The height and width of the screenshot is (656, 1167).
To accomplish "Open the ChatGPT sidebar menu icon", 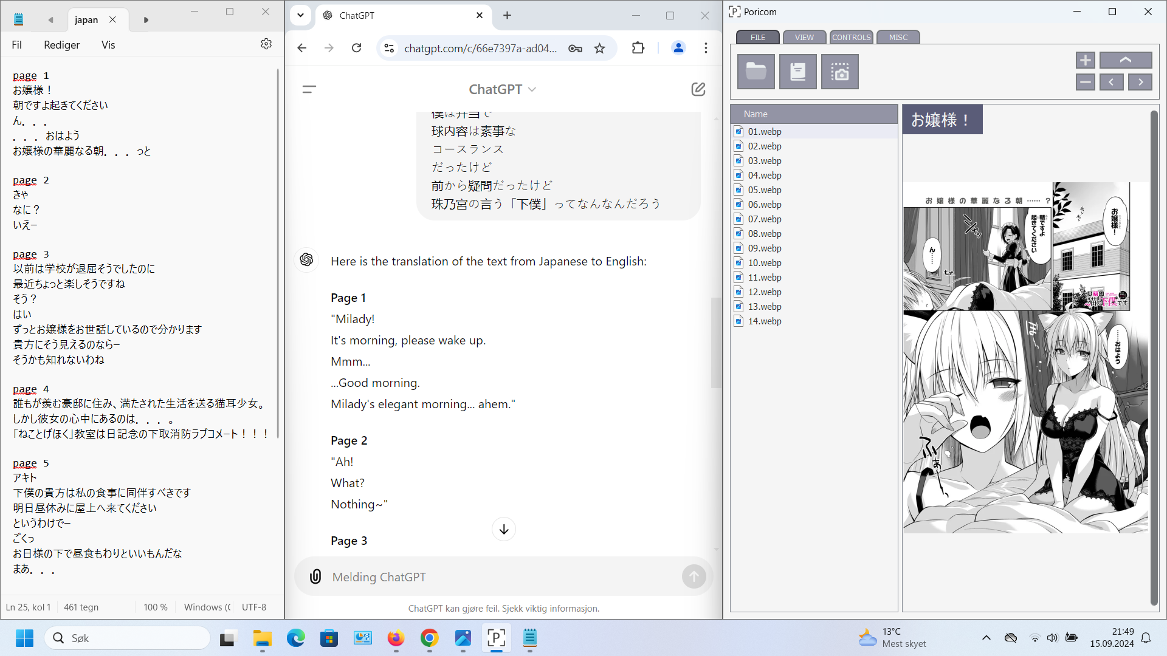I will click(309, 89).
